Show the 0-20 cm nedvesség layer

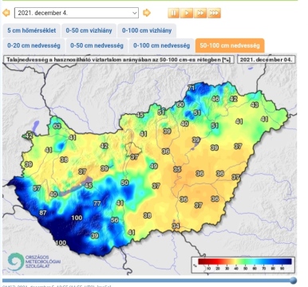tap(34, 45)
